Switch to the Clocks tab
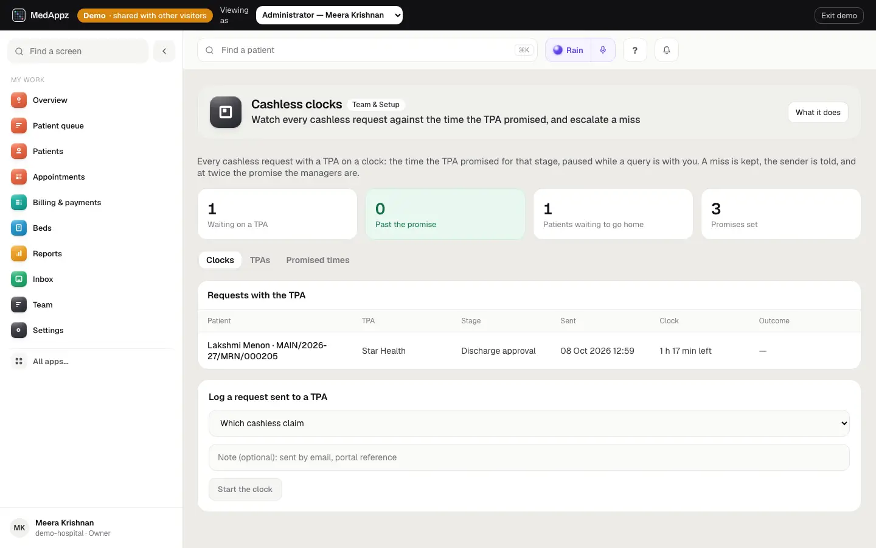876x548 pixels. (220, 260)
